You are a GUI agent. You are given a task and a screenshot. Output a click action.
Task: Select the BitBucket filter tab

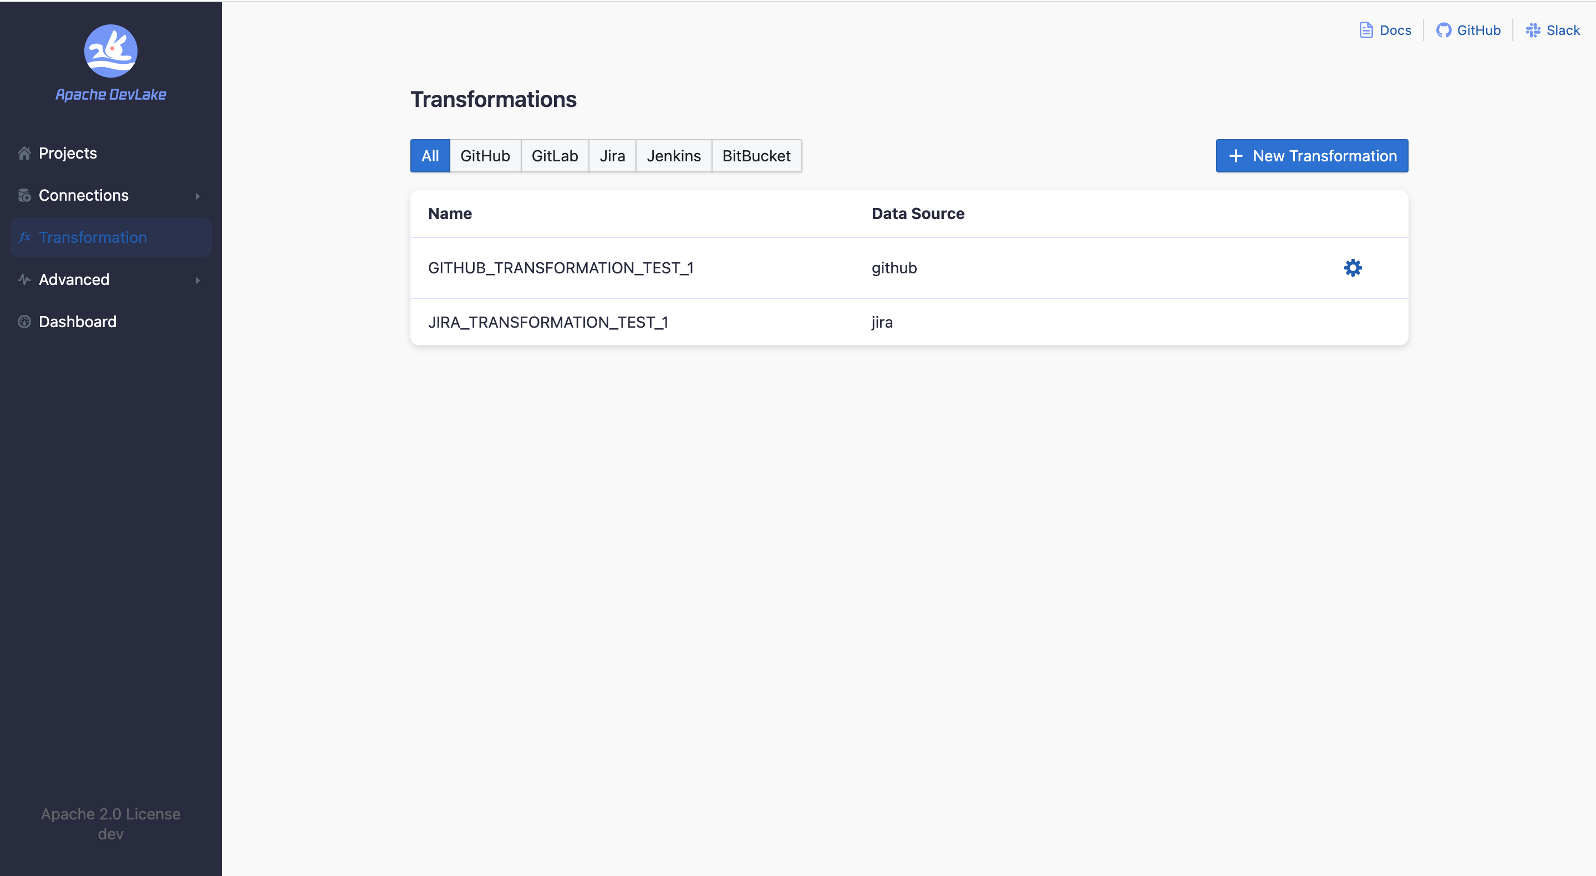click(x=756, y=155)
